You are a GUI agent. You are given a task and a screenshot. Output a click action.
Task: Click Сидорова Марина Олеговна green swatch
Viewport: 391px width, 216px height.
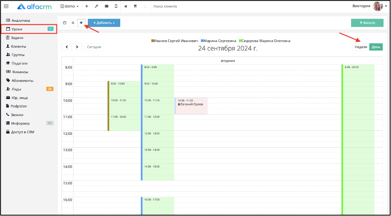click(240, 41)
